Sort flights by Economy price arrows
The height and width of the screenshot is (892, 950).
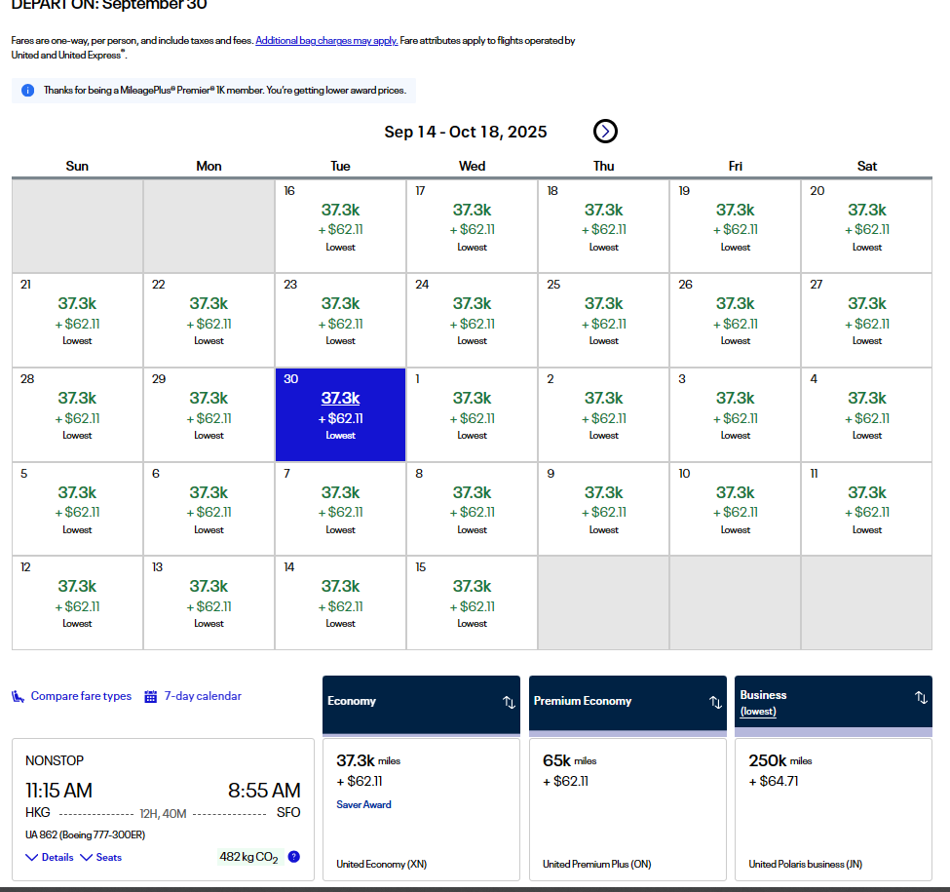point(509,702)
